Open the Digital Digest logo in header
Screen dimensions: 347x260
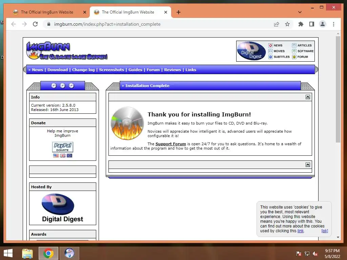[x=251, y=51]
